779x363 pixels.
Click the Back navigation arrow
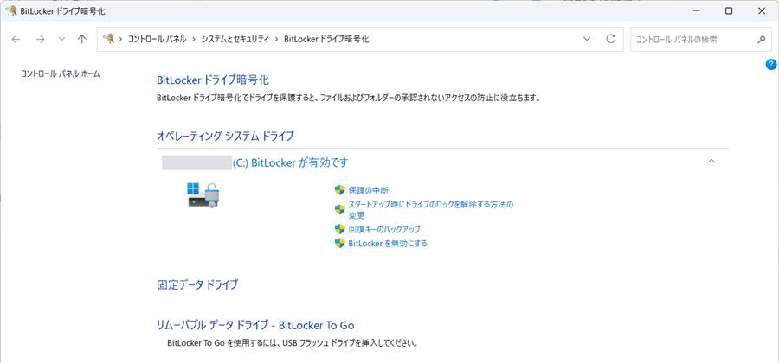(x=16, y=40)
